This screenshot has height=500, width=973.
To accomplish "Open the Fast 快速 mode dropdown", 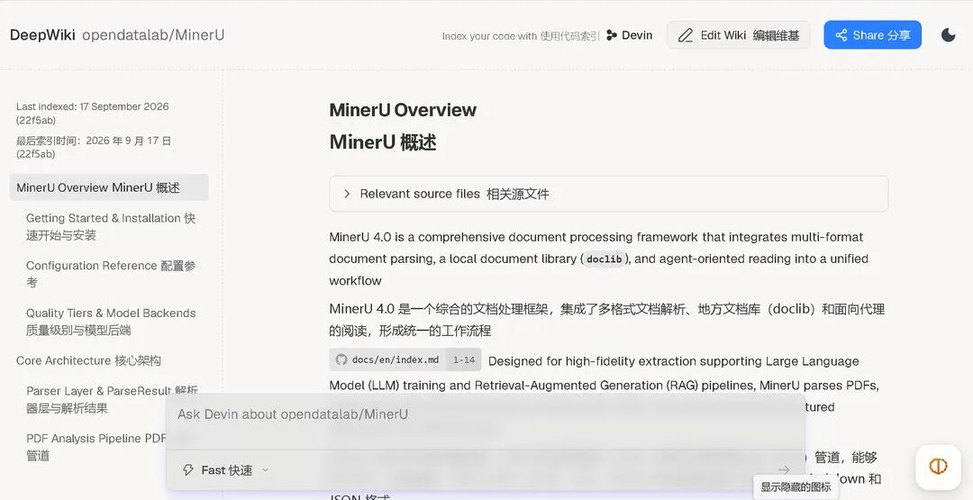I will pyautogui.click(x=226, y=470).
